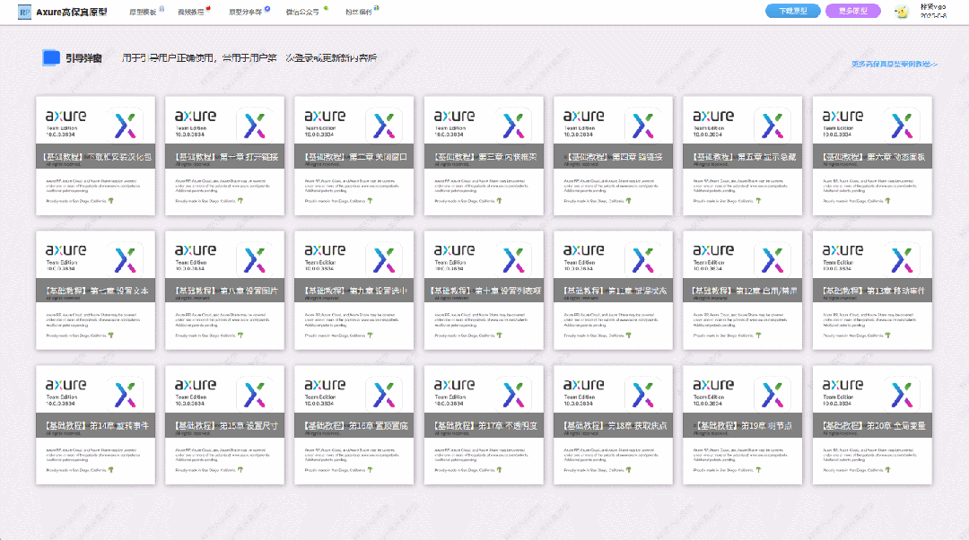Open the 第16章 置顶置底 tutorial card

(x=354, y=424)
